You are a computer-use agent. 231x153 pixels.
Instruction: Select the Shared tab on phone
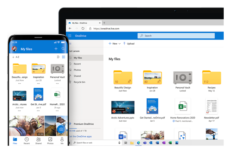coord(39,141)
